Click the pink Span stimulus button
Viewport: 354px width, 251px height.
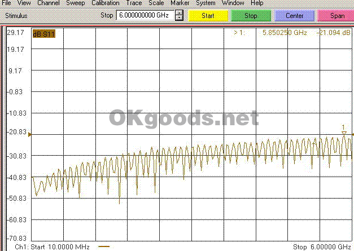(x=336, y=16)
